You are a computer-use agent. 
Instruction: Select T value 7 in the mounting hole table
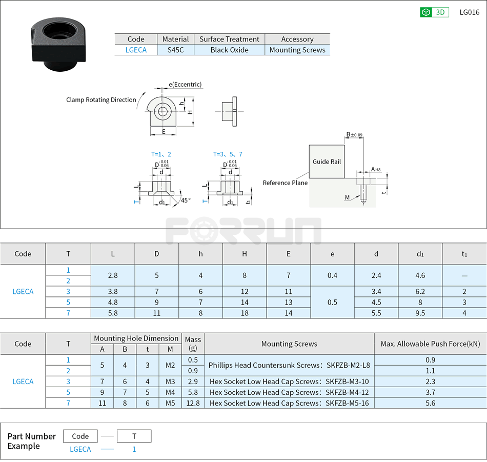tap(68, 403)
